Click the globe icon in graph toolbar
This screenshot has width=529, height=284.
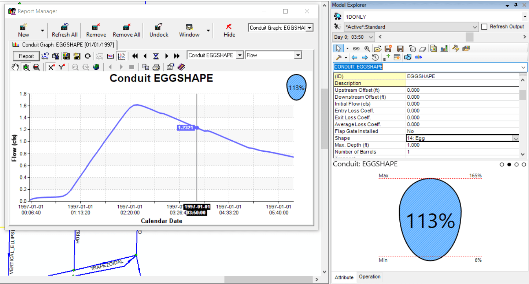click(x=96, y=67)
